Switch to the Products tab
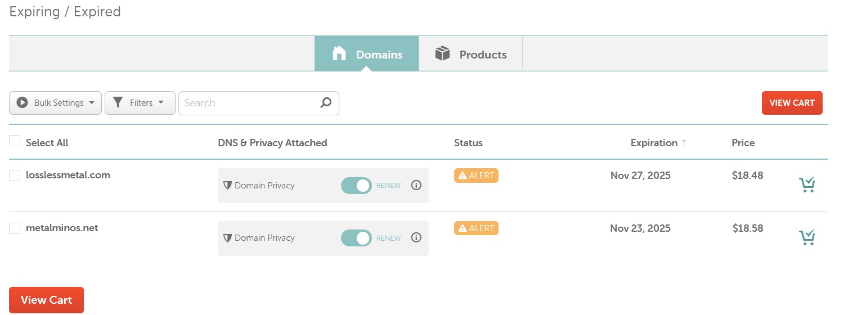853x315 pixels. point(471,54)
